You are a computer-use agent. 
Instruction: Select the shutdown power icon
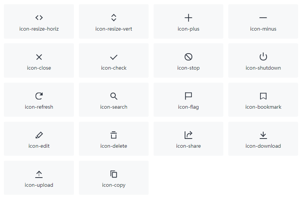263,57
